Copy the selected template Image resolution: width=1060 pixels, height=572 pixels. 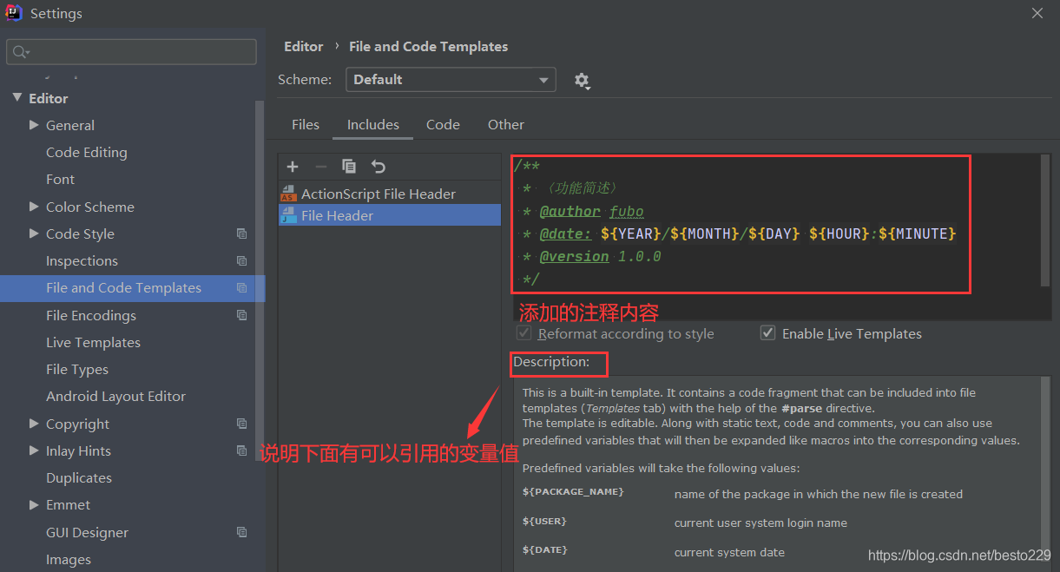click(x=349, y=167)
